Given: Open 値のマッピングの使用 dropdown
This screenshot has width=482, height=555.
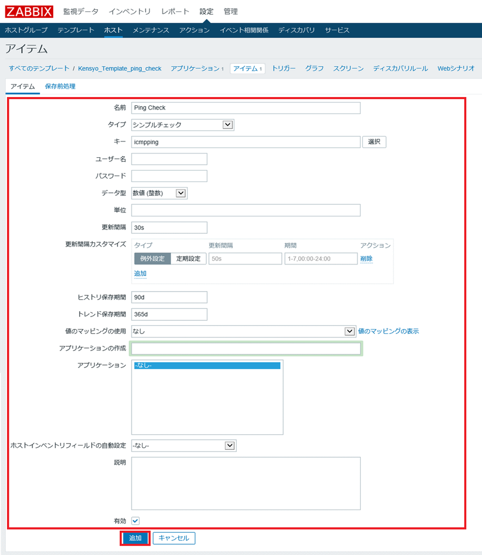Looking at the screenshot, I should (x=243, y=331).
